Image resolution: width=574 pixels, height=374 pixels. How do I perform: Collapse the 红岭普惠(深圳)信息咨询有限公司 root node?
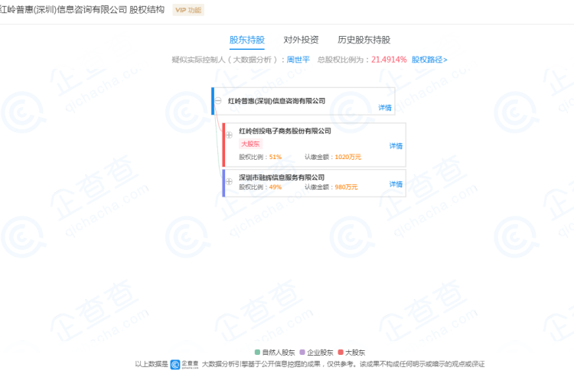pyautogui.click(x=218, y=101)
